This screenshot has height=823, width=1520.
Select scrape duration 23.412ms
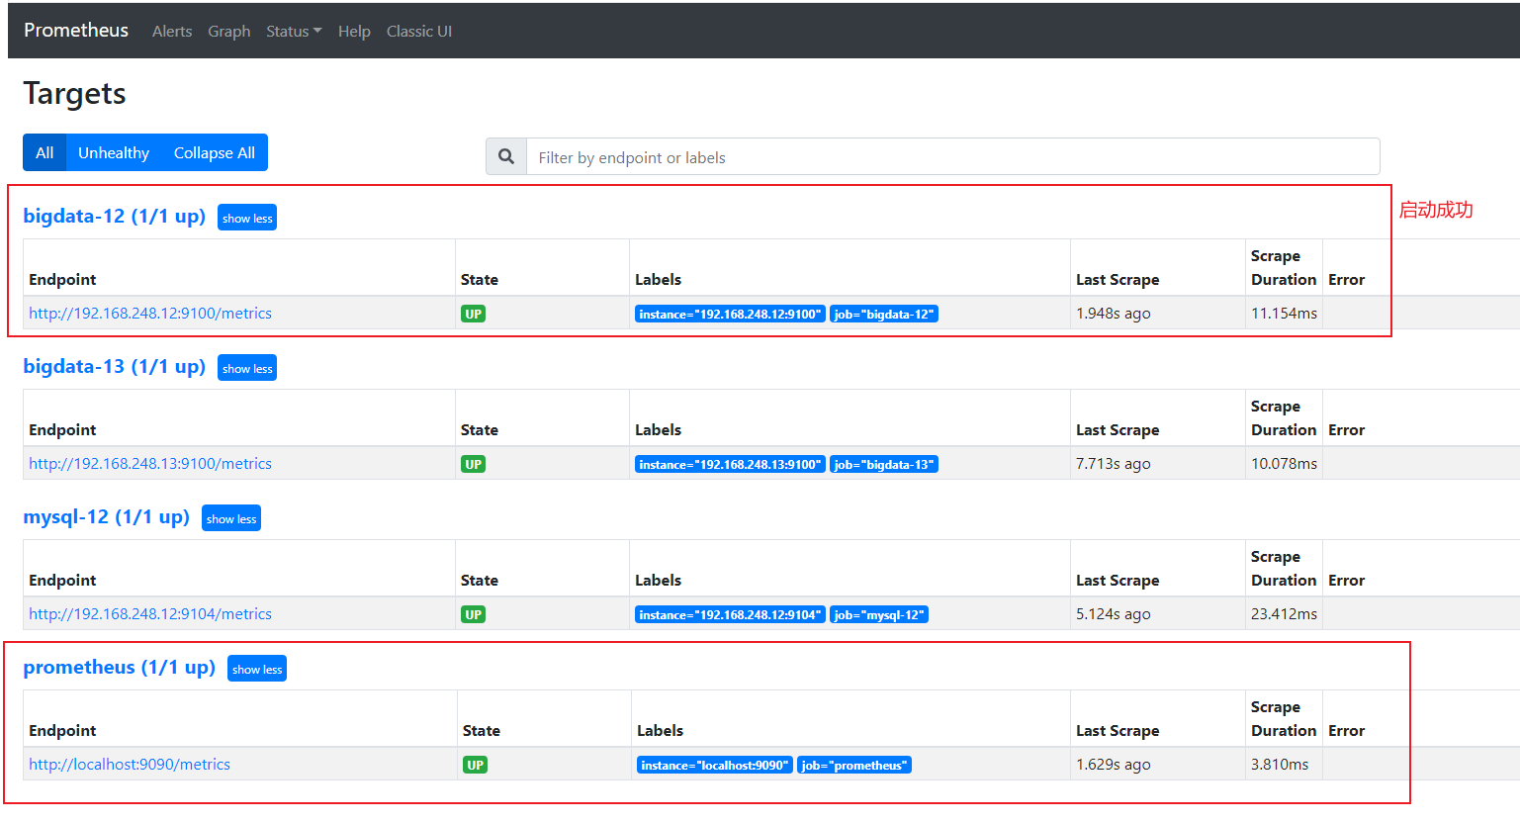pyautogui.click(x=1284, y=613)
